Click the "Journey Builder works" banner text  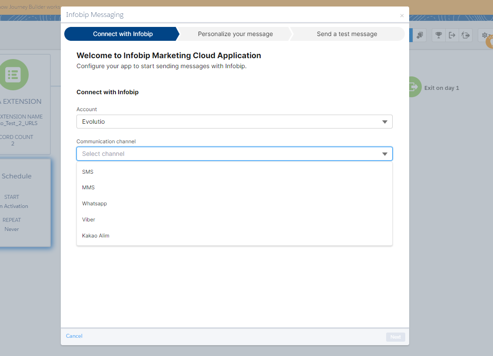35,7
